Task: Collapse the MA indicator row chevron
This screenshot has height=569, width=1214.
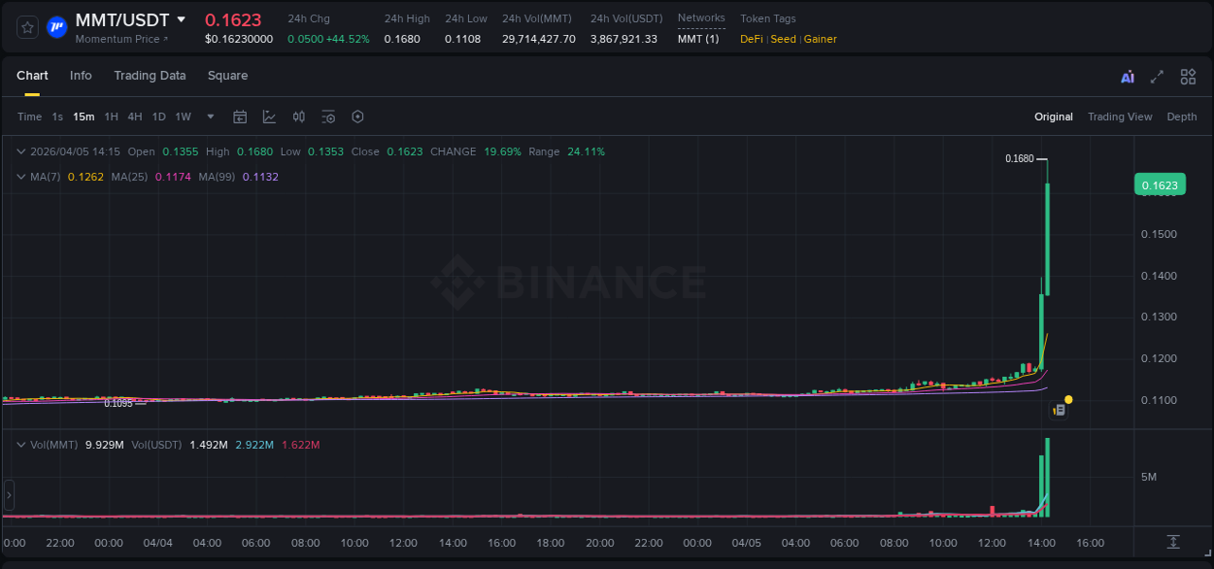Action: pos(19,177)
